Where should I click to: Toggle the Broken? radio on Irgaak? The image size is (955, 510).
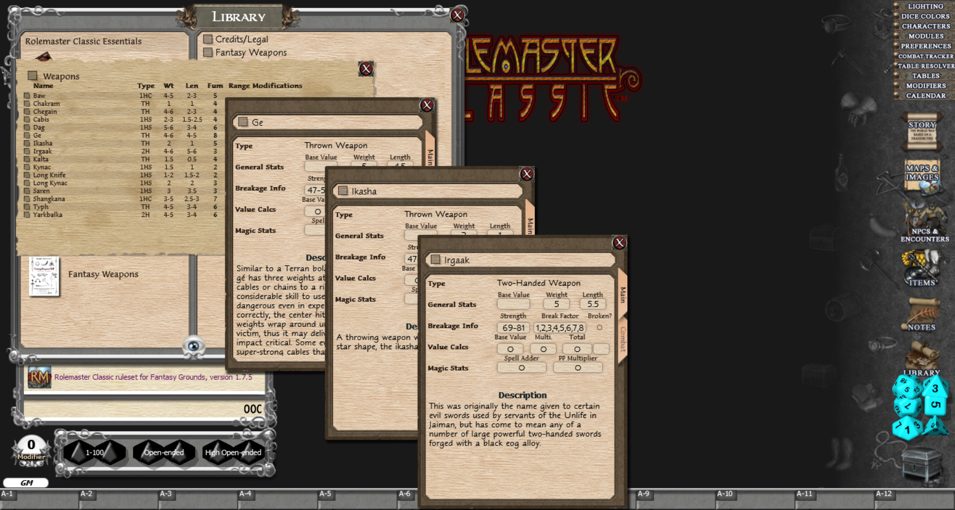tap(599, 327)
